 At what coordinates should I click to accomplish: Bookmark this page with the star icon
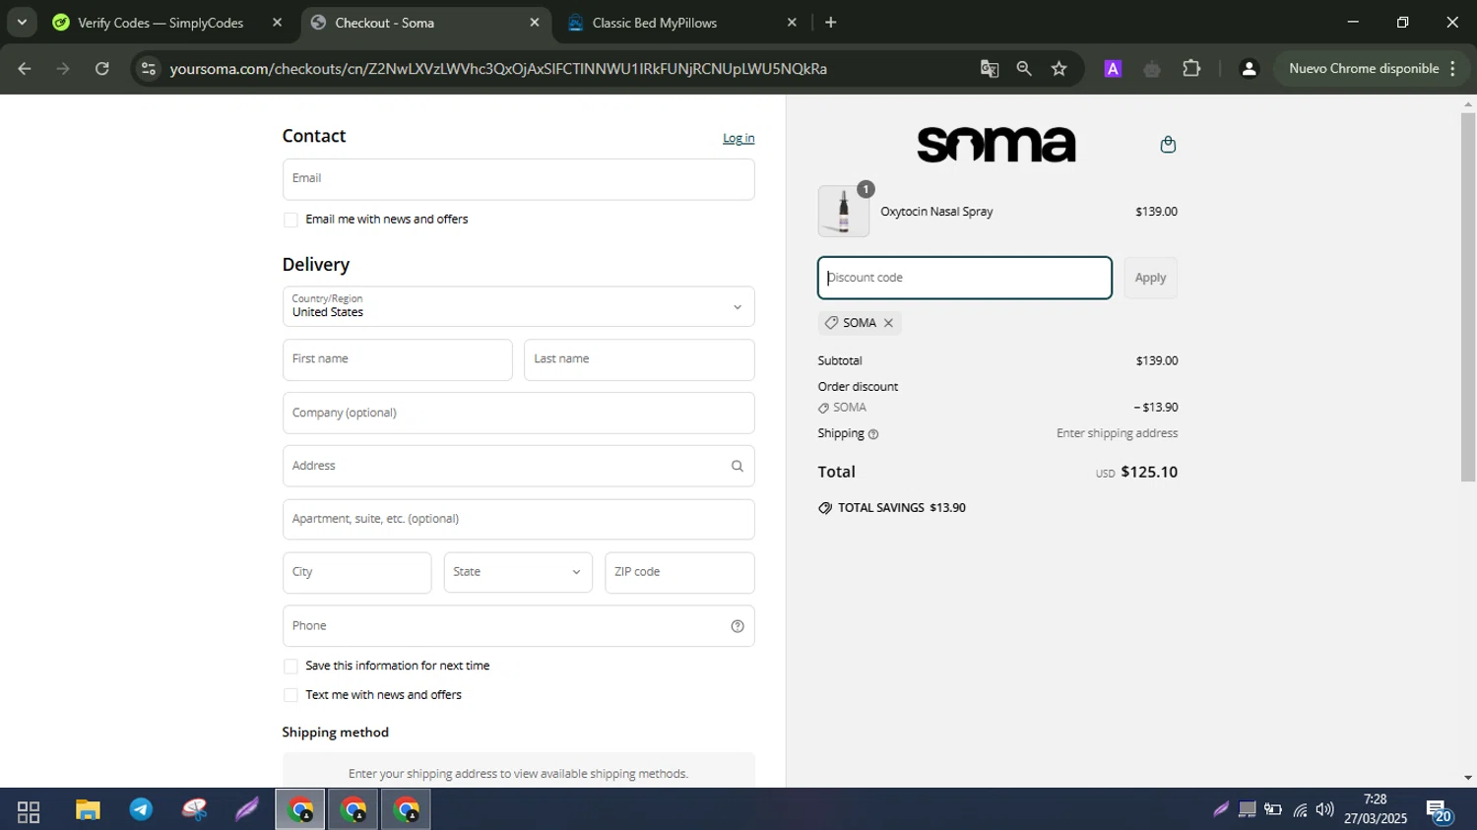click(x=1060, y=69)
